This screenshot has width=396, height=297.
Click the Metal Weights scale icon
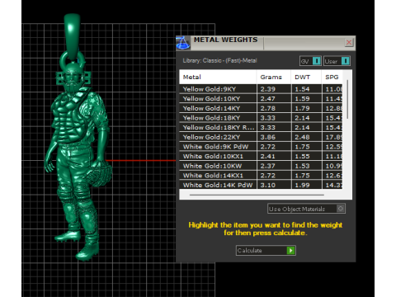(183, 43)
